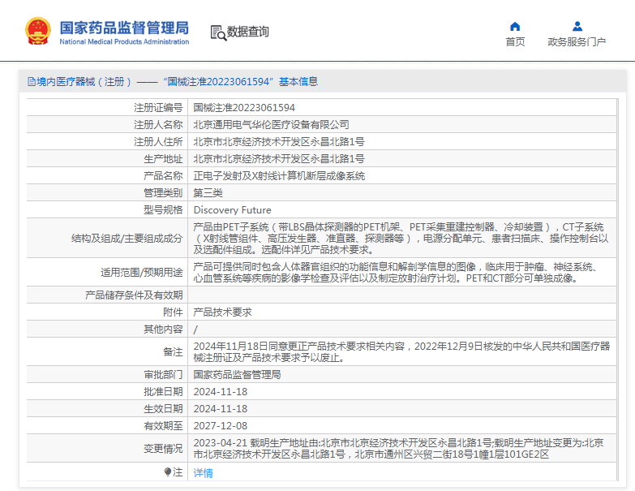
Task: Click 审批部门 value 国家药品监督管理局
Action: click(x=237, y=375)
